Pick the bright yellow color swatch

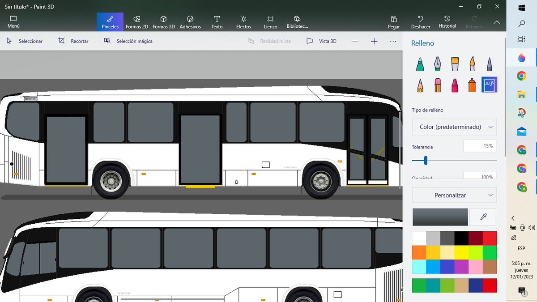click(461, 252)
